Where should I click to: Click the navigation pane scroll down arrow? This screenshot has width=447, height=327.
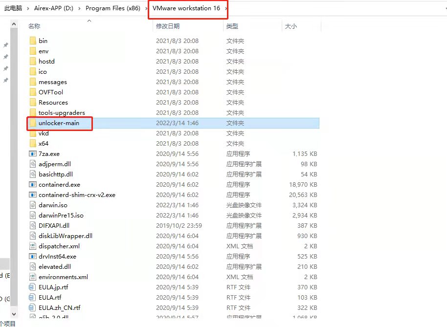click(x=14, y=314)
